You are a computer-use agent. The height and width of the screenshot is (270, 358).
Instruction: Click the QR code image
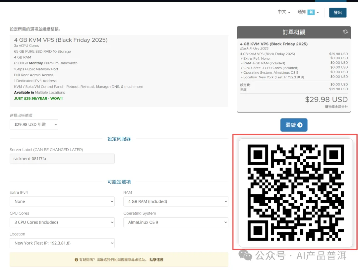click(296, 193)
